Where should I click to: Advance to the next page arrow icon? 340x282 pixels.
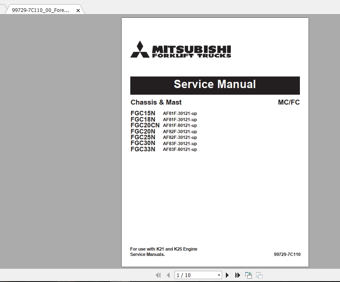tap(227, 275)
